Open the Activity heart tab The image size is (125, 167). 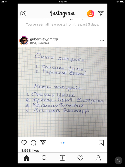pos(80,158)
